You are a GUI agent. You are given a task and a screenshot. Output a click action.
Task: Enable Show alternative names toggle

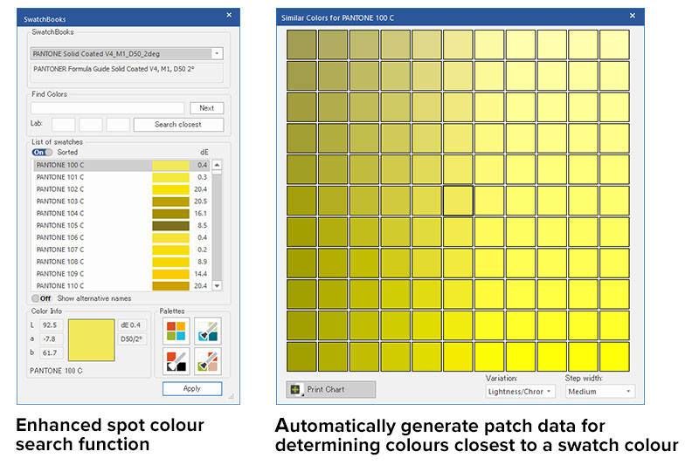click(42, 298)
